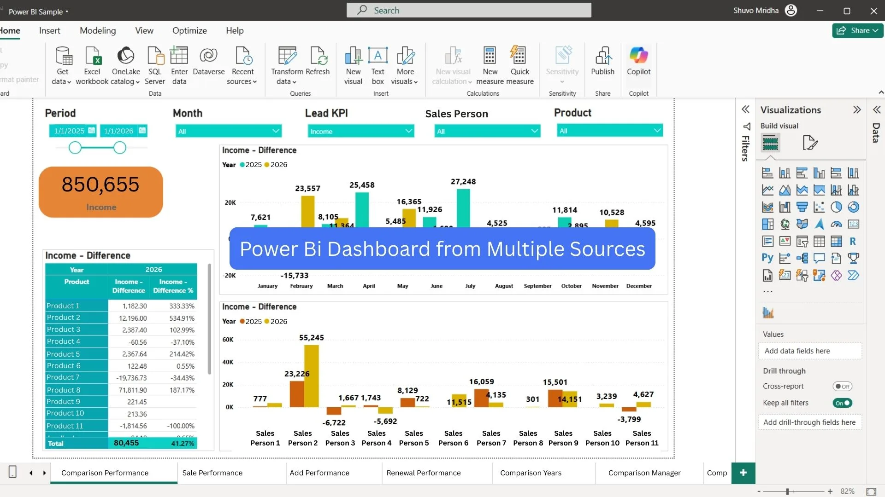Select the Python visual icon
The width and height of the screenshot is (885, 497).
coord(767,258)
